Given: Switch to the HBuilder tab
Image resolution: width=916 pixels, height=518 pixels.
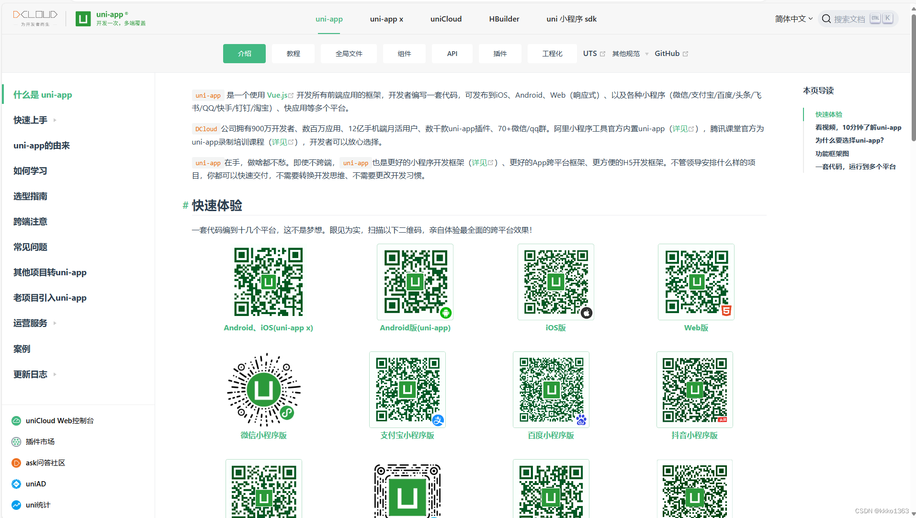Looking at the screenshot, I should (x=504, y=19).
